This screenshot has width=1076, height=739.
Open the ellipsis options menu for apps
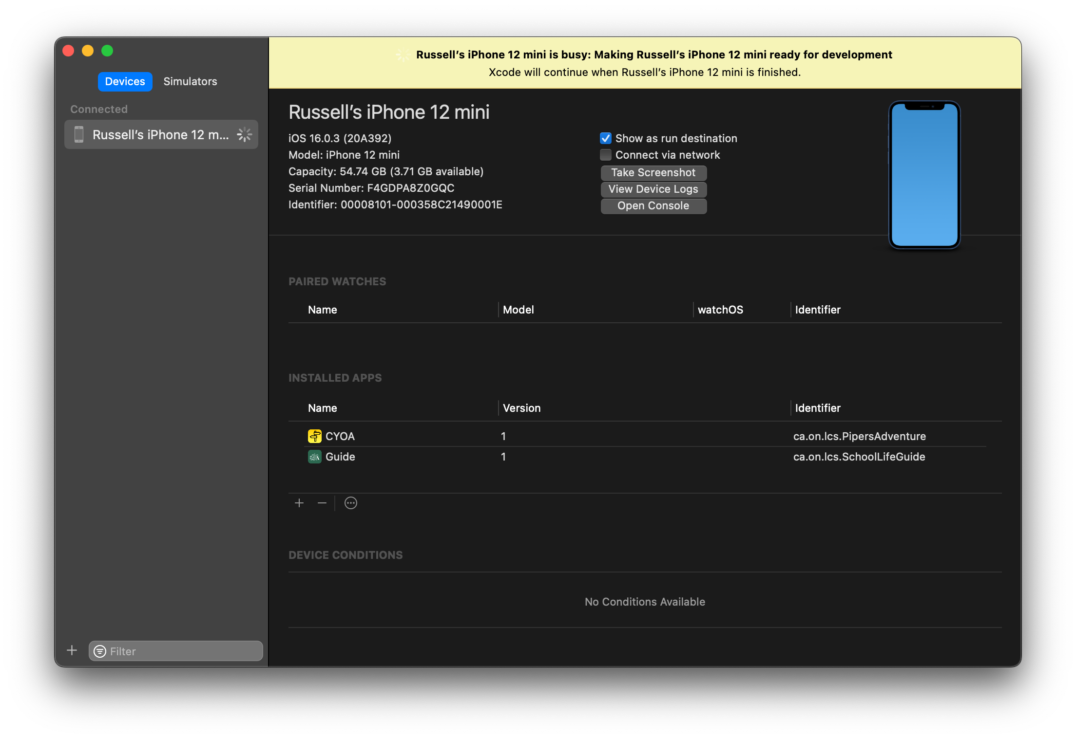tap(351, 503)
